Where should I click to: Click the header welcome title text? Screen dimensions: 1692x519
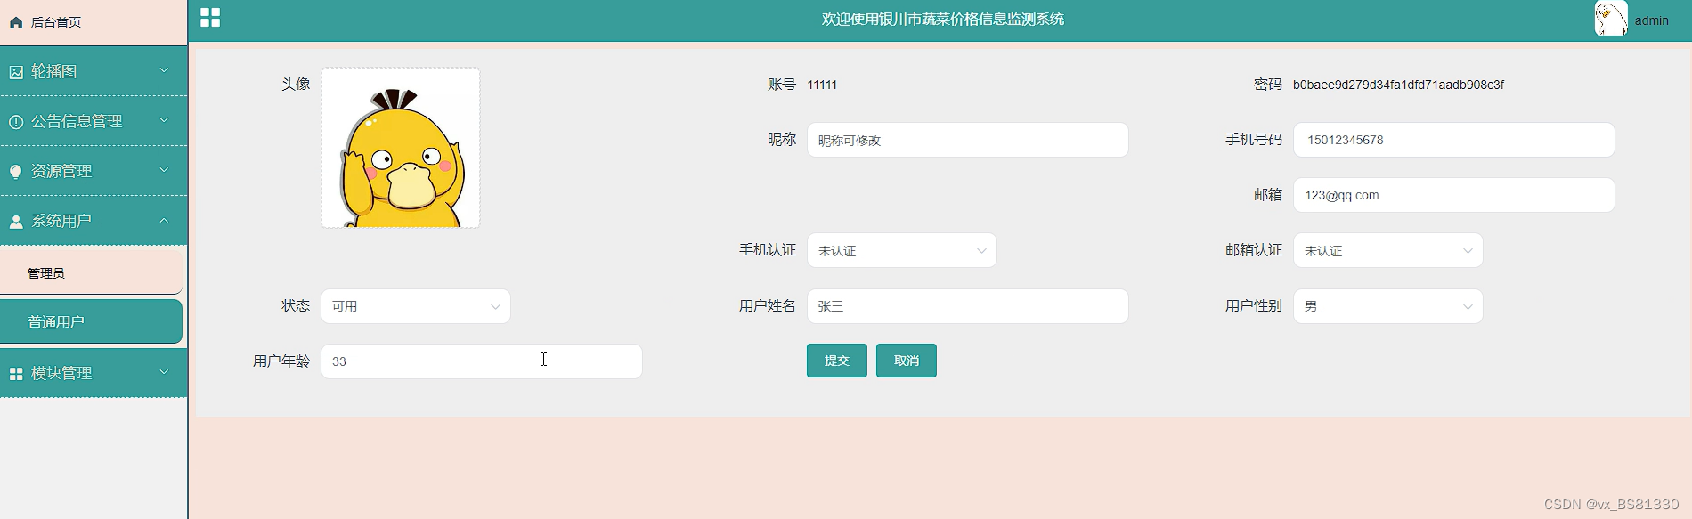[943, 19]
